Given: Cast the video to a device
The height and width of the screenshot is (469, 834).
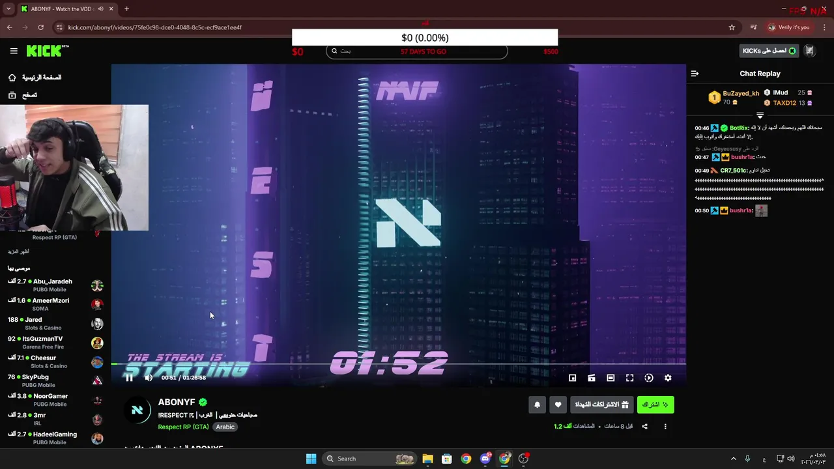Looking at the screenshot, I should click(x=592, y=378).
